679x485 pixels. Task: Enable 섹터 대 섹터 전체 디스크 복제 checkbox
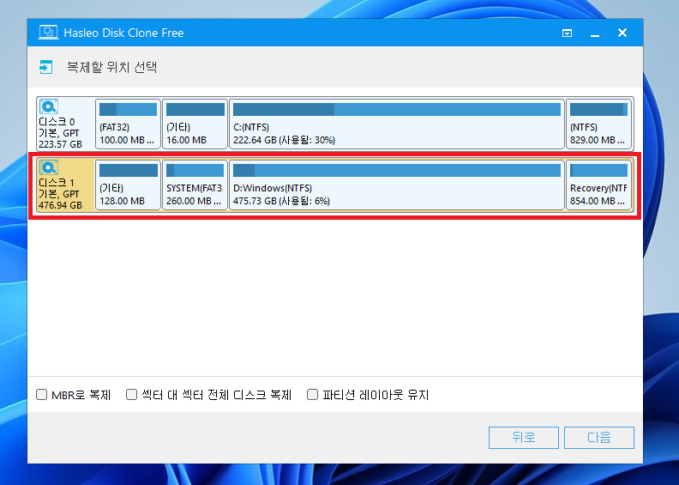132,394
